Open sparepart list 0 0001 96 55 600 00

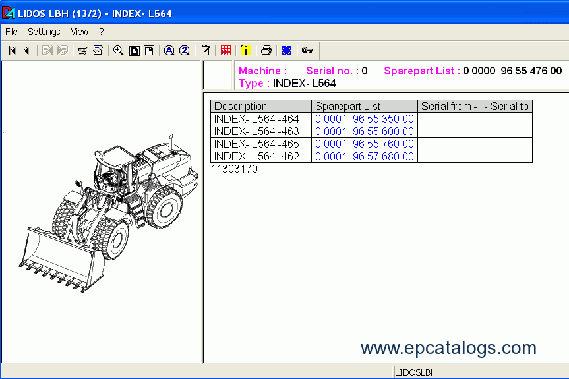coord(365,131)
